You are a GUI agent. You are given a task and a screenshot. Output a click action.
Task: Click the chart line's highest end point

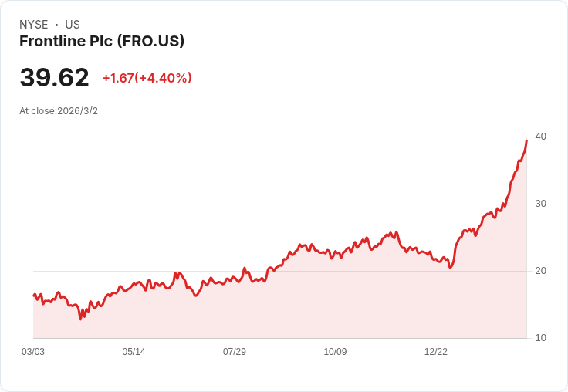click(x=526, y=140)
